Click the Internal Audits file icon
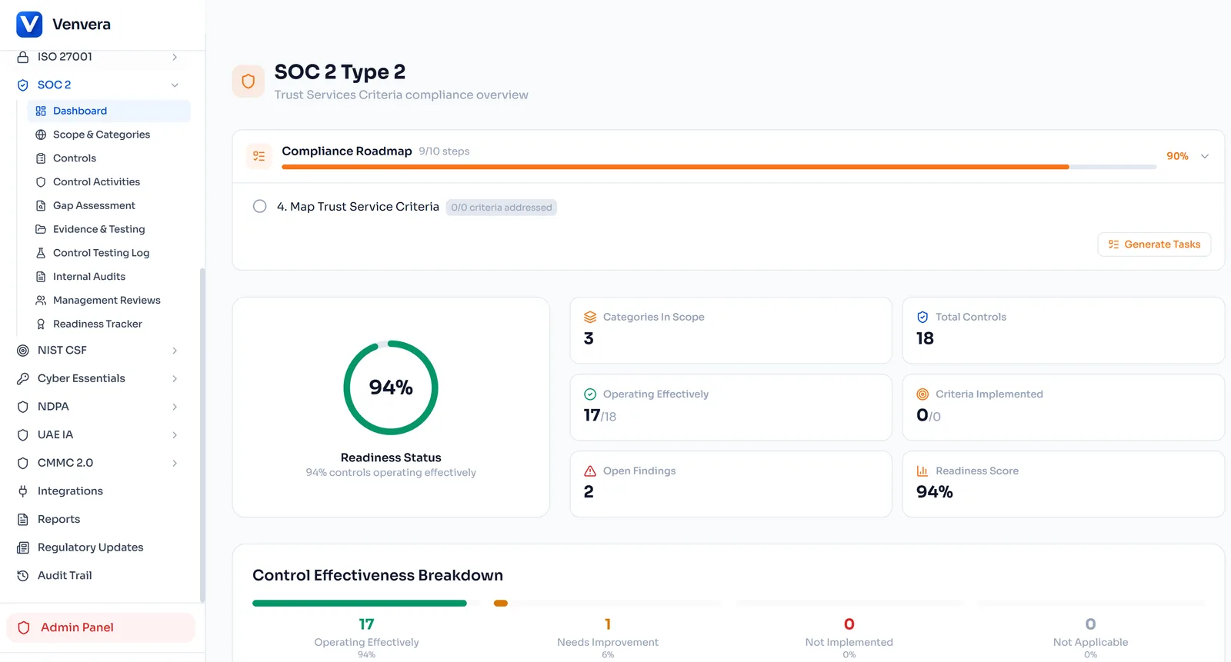This screenshot has width=1231, height=662. tap(41, 277)
